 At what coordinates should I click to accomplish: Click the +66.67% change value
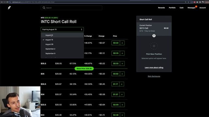tap(88, 64)
